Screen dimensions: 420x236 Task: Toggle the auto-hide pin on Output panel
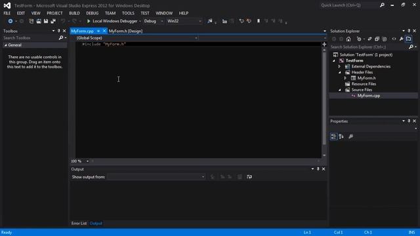click(x=318, y=169)
